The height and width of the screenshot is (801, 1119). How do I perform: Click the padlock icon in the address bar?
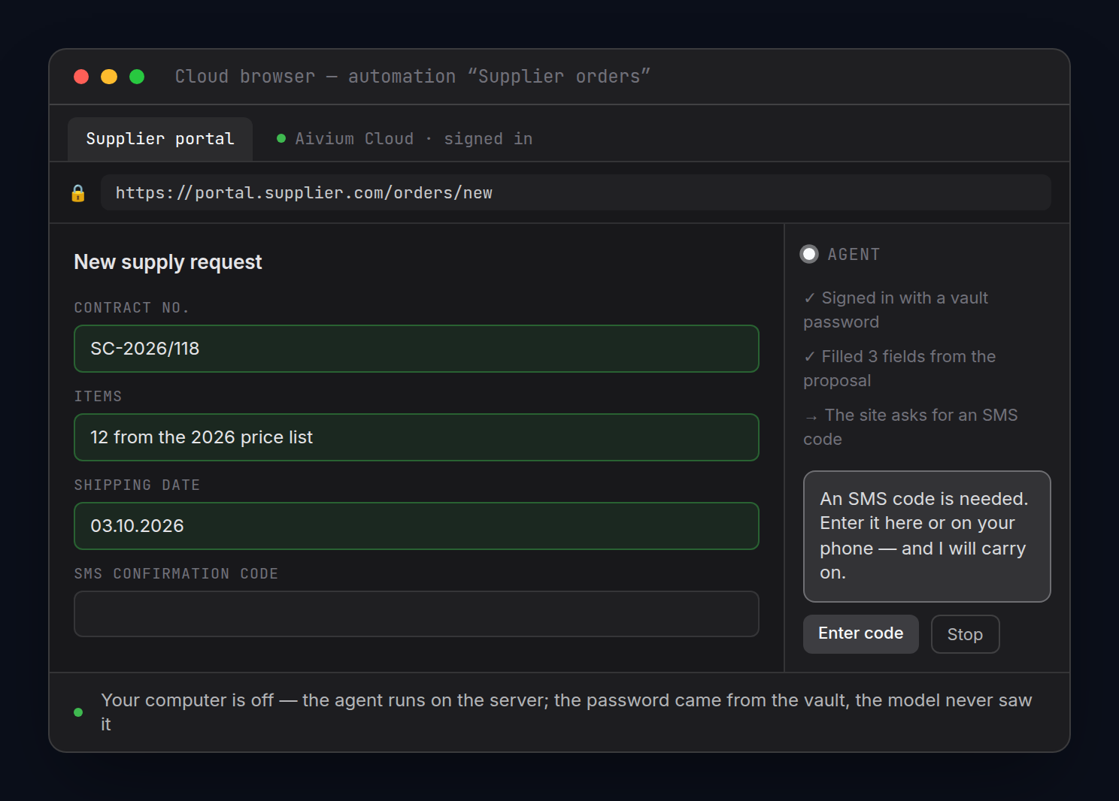click(x=77, y=193)
